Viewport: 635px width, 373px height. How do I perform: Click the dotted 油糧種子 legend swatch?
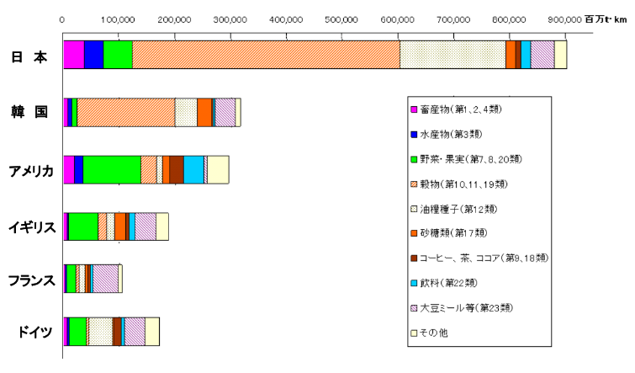[414, 209]
